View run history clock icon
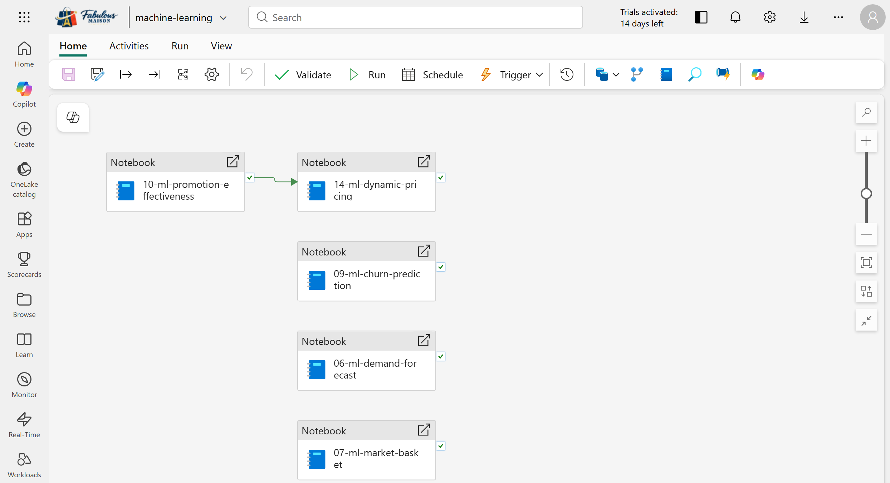Viewport: 890px width, 483px height. tap(567, 74)
